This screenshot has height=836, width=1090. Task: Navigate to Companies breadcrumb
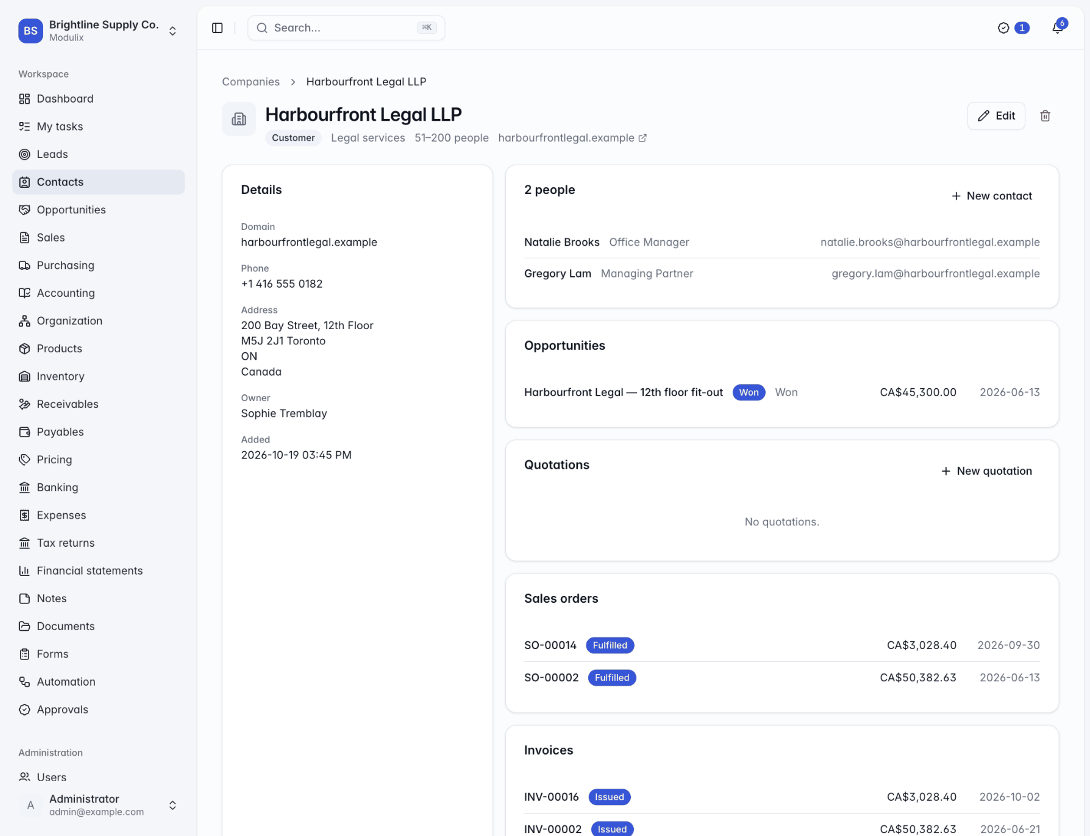point(250,82)
